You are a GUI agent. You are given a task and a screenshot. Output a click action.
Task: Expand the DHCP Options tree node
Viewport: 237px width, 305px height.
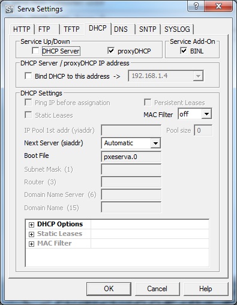coord(31,225)
